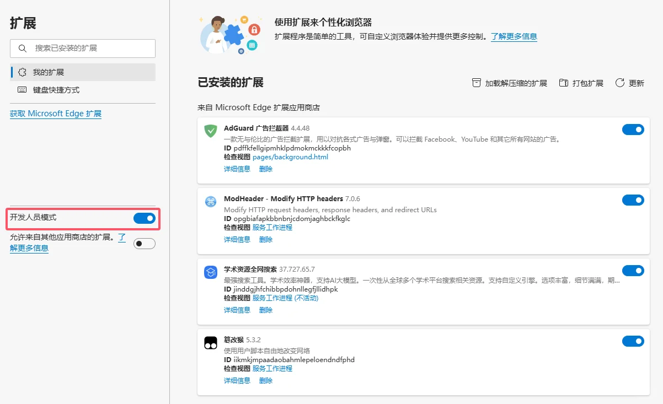The height and width of the screenshot is (404, 663).
Task: Turn off the AdGuard extension
Action: [633, 130]
